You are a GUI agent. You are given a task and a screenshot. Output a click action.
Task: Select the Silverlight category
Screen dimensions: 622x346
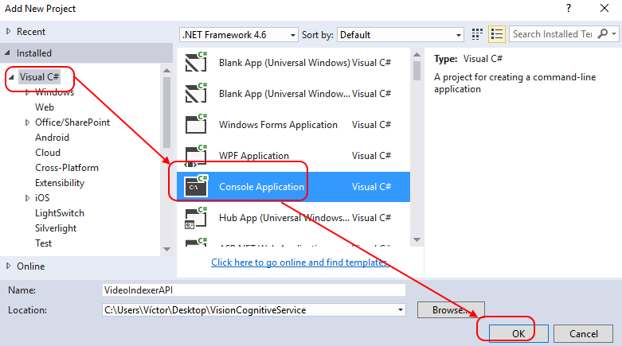tap(56, 228)
